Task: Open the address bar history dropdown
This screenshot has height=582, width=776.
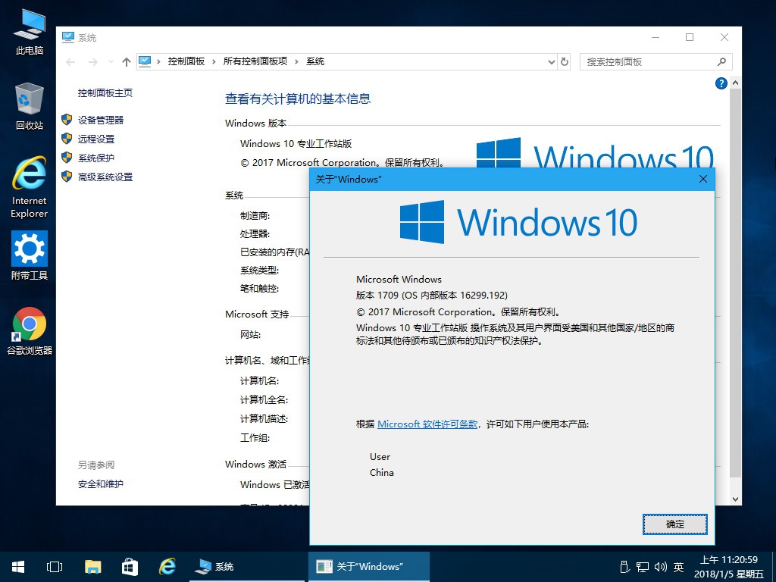Action: click(552, 62)
